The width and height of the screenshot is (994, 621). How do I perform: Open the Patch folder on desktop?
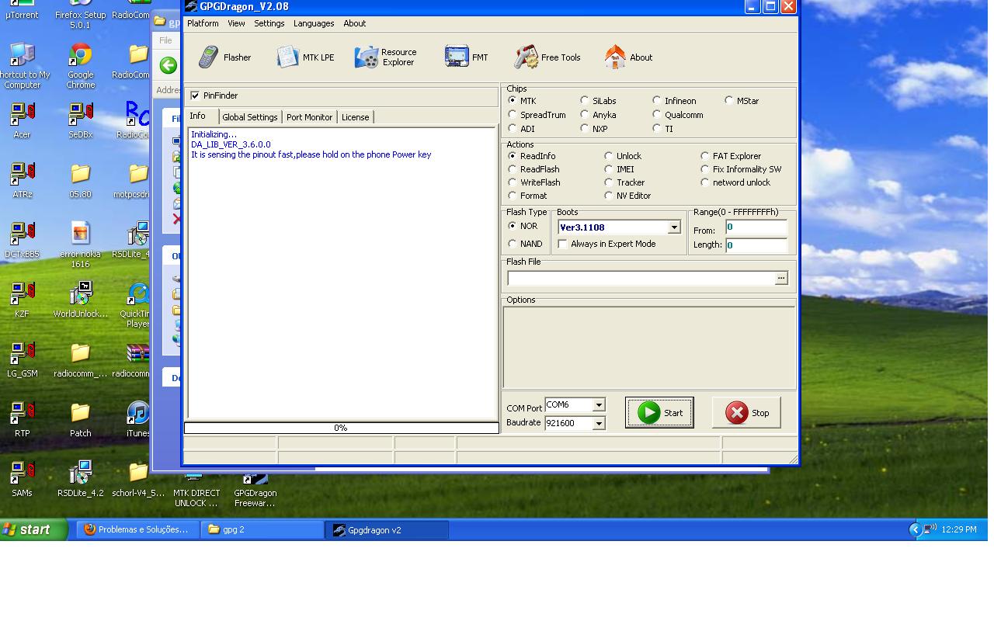(x=80, y=419)
